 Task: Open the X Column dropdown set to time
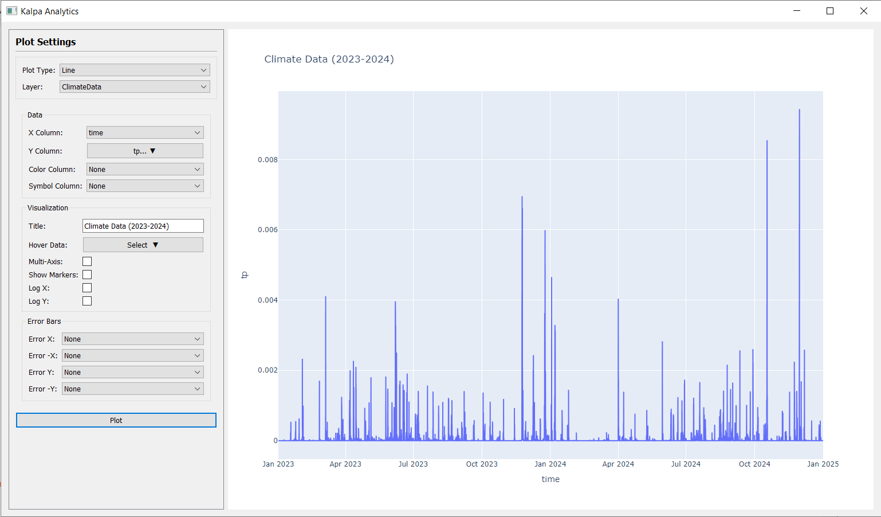(x=145, y=132)
